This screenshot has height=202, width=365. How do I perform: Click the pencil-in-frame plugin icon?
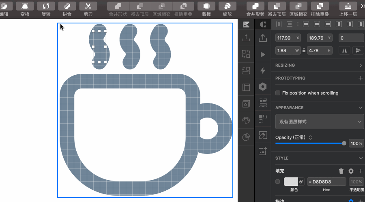[263, 135]
